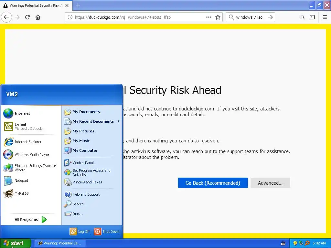Click Go Back (Recommended) button
331x248 pixels.
coord(213,183)
